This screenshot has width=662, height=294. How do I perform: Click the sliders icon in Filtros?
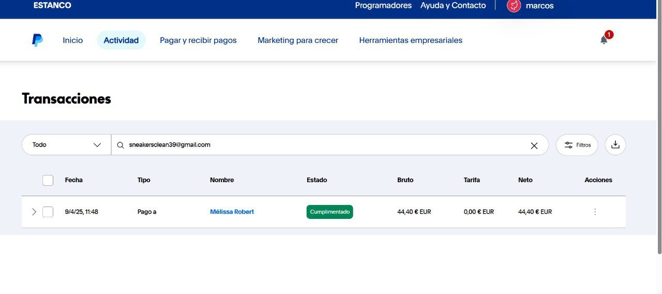(x=568, y=145)
